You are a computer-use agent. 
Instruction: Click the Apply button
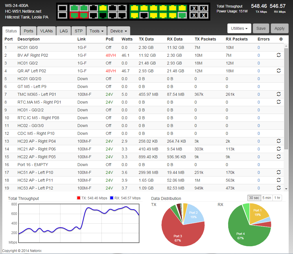tap(279, 28)
